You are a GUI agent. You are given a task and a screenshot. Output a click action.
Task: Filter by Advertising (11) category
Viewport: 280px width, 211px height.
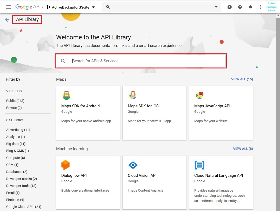point(18,130)
